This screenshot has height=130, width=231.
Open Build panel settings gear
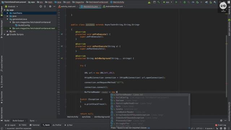pyautogui.click(x=221, y=121)
